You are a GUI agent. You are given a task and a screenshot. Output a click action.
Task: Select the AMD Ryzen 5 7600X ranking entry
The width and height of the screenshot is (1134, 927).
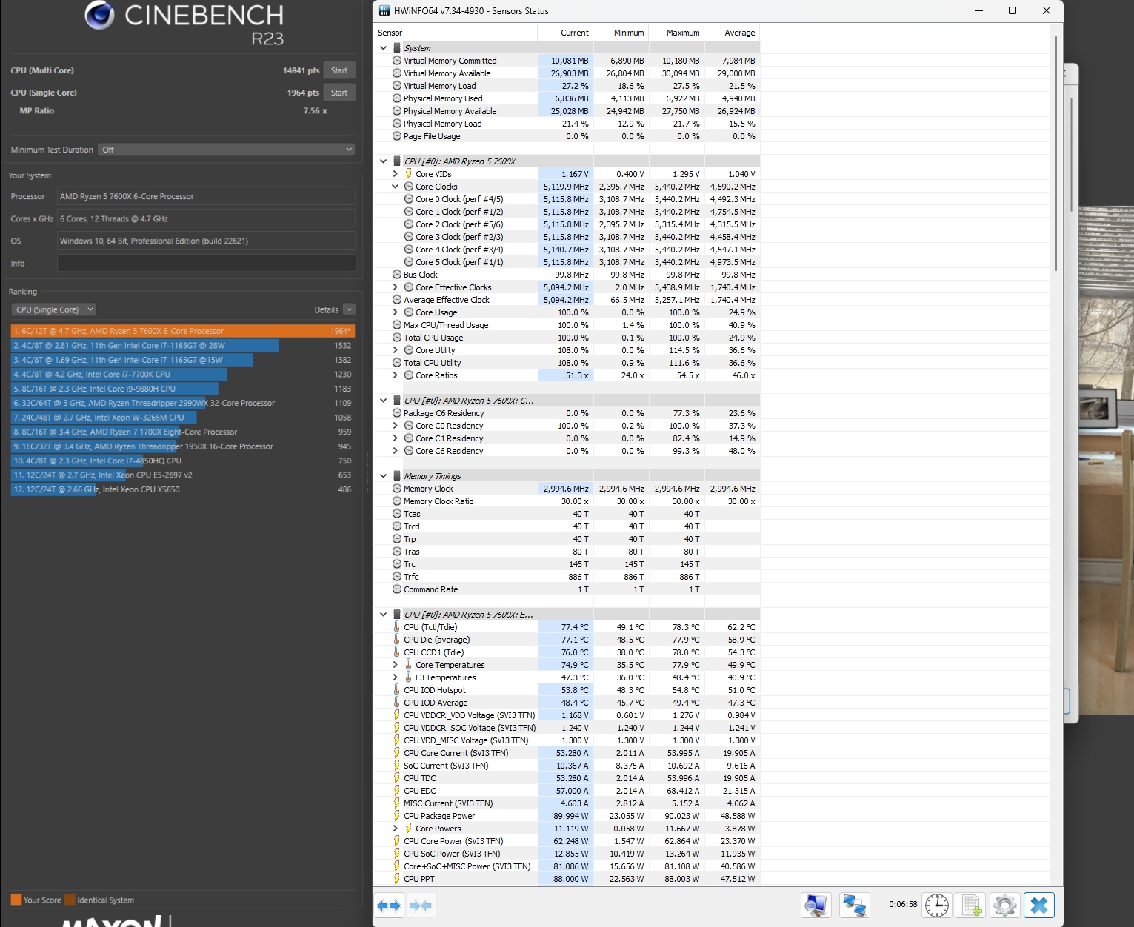point(183,331)
